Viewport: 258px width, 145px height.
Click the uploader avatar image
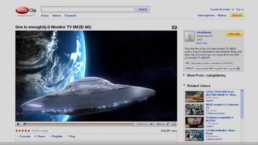click(x=189, y=36)
